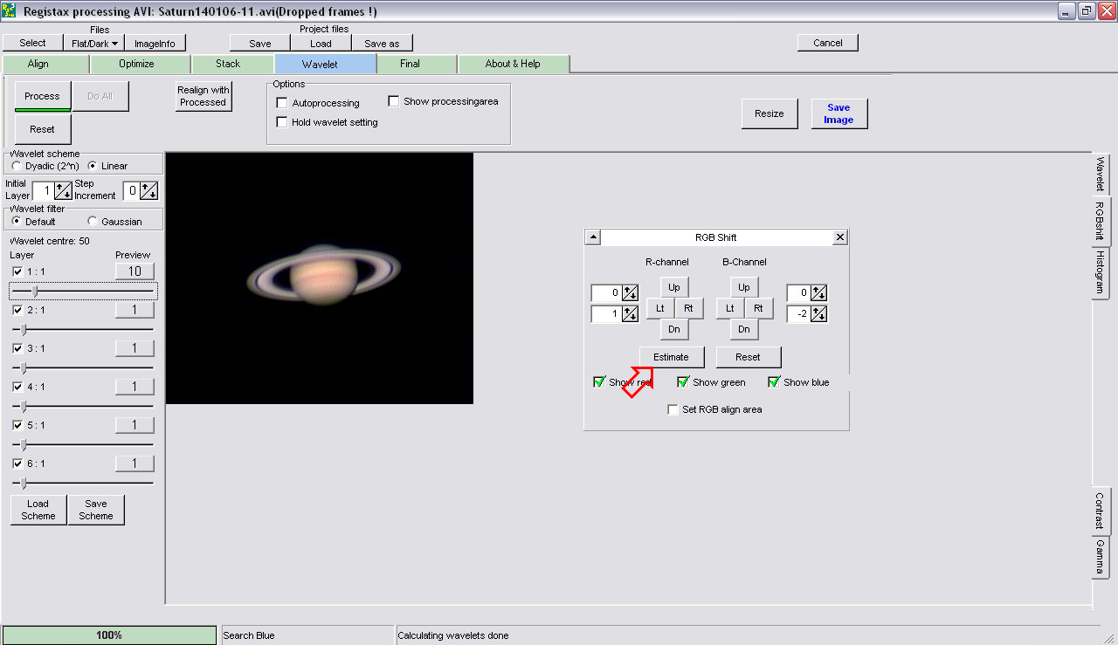Uncheck wavelet layer 3:1

17,348
